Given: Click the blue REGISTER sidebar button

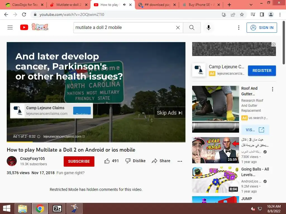Looking at the screenshot, I should pos(262,70).
